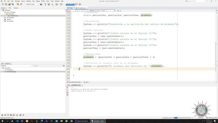Expand the Test Libraries node
The image size is (218, 123).
[x=3, y=21]
